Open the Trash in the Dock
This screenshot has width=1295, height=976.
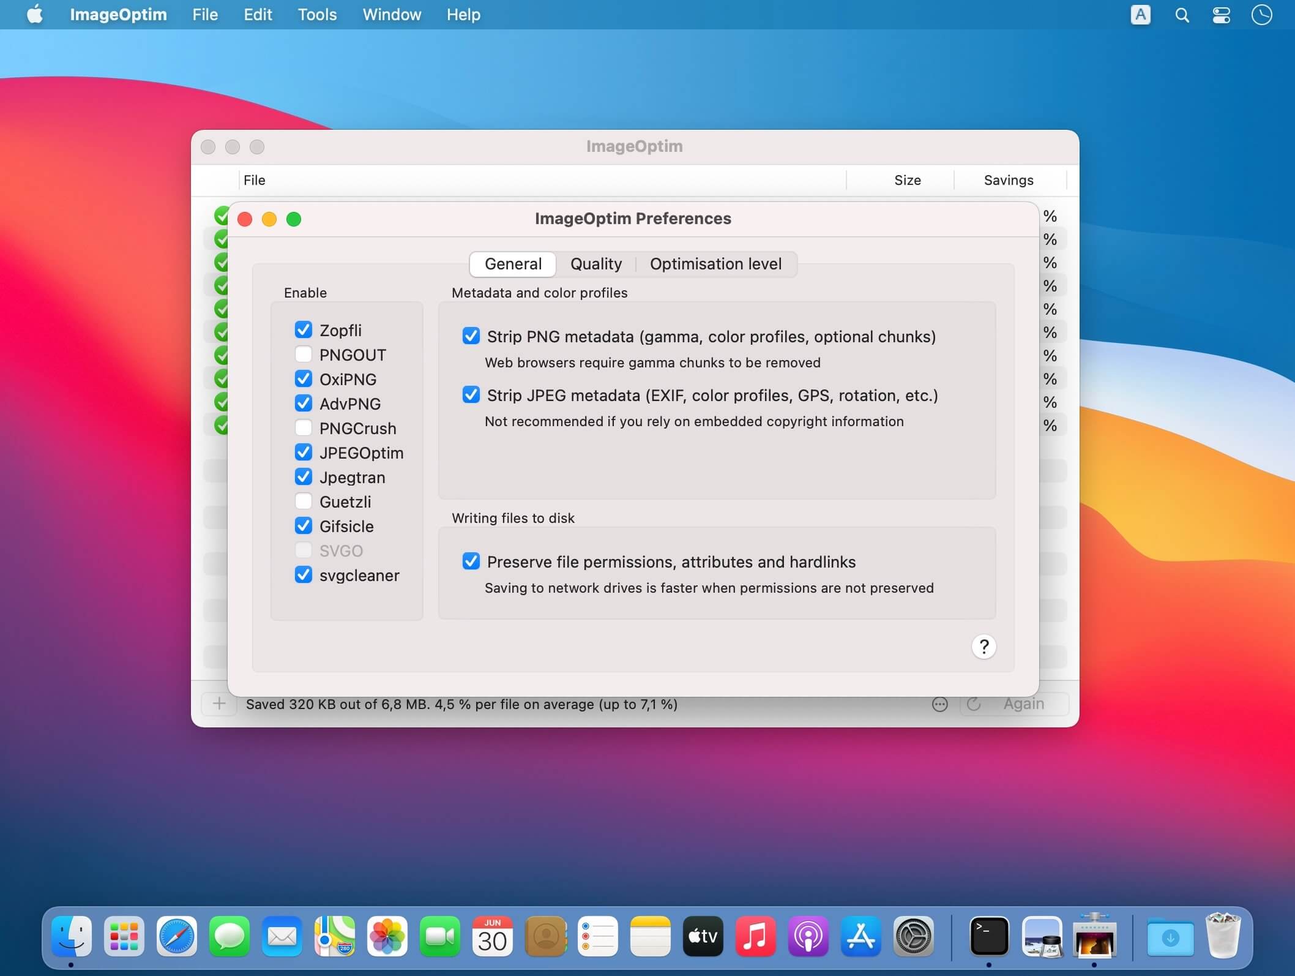[1223, 936]
